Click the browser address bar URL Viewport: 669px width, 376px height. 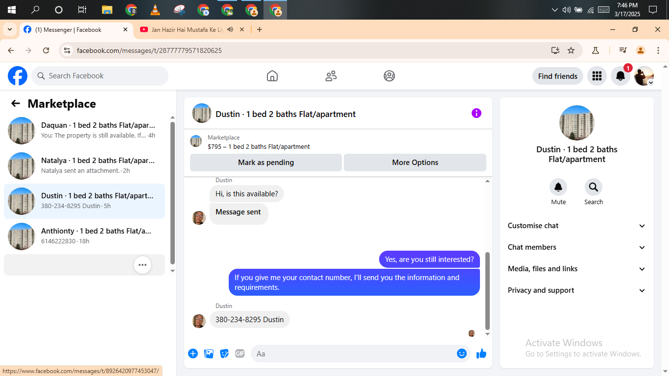[x=149, y=50]
